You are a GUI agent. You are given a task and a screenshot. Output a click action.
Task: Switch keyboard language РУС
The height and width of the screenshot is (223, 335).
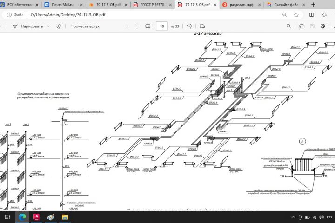click(330, 217)
